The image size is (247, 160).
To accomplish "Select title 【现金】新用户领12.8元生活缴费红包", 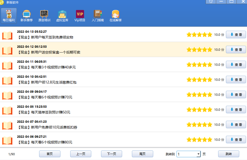I will click(x=47, y=82).
